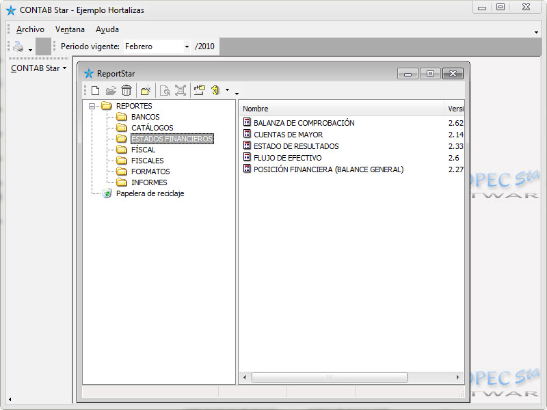Click the greyed-out open folder icon
Screen dimensions: 547x410
[x=111, y=90]
